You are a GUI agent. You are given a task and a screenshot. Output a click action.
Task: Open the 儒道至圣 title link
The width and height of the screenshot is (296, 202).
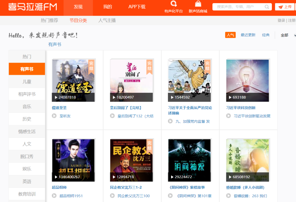point(59,108)
